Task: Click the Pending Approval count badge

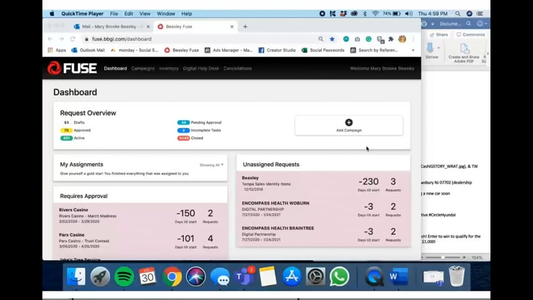Action: click(x=183, y=122)
